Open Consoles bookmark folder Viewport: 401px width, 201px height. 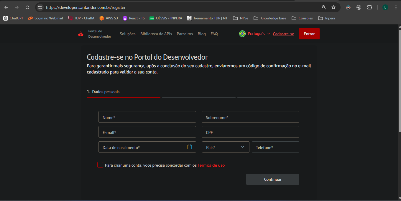pos(302,18)
